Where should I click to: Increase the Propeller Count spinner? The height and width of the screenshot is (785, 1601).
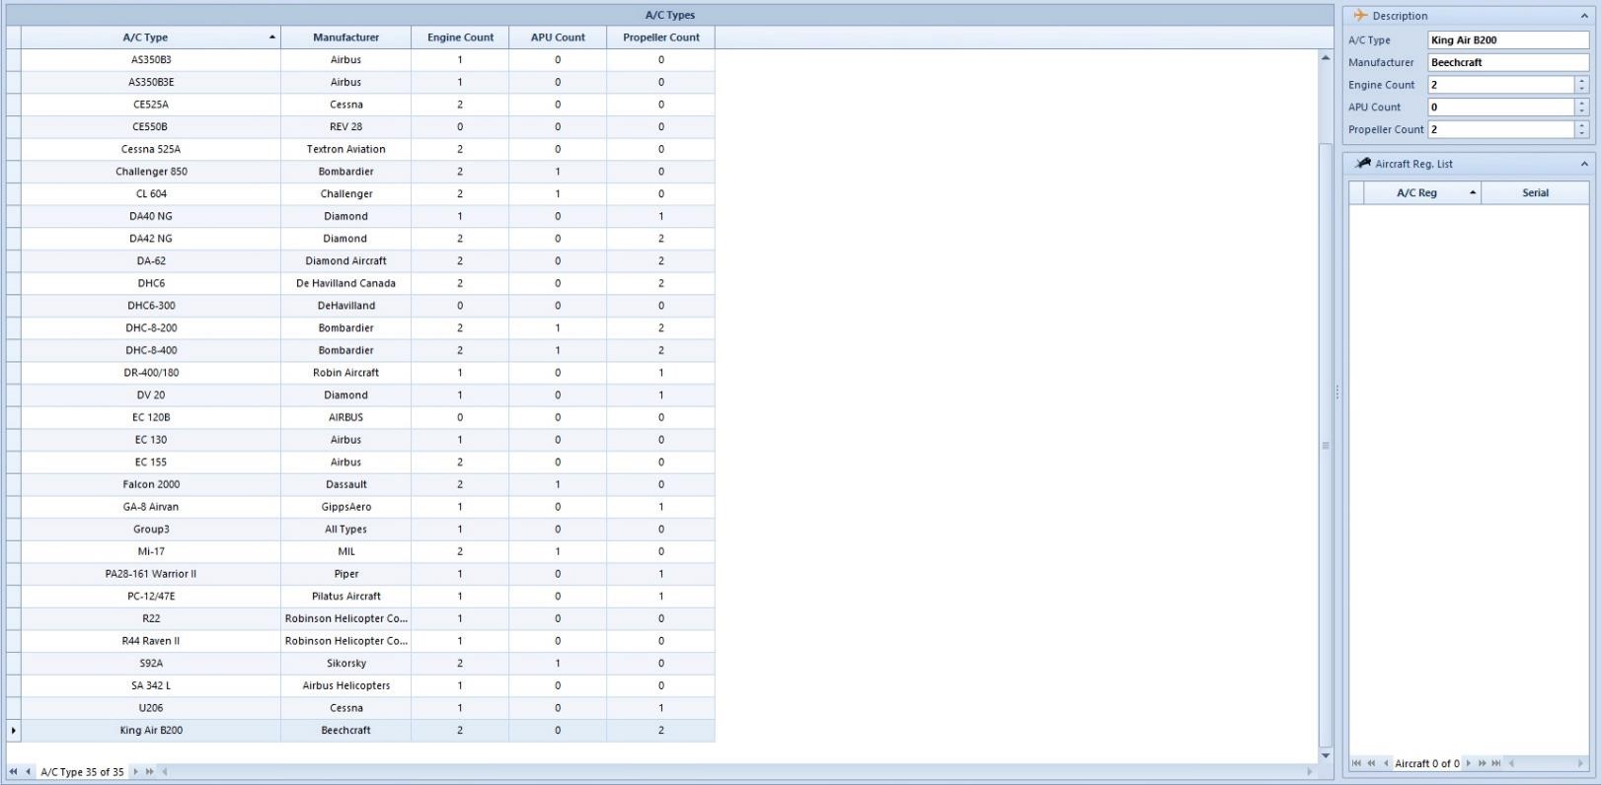[1582, 125]
